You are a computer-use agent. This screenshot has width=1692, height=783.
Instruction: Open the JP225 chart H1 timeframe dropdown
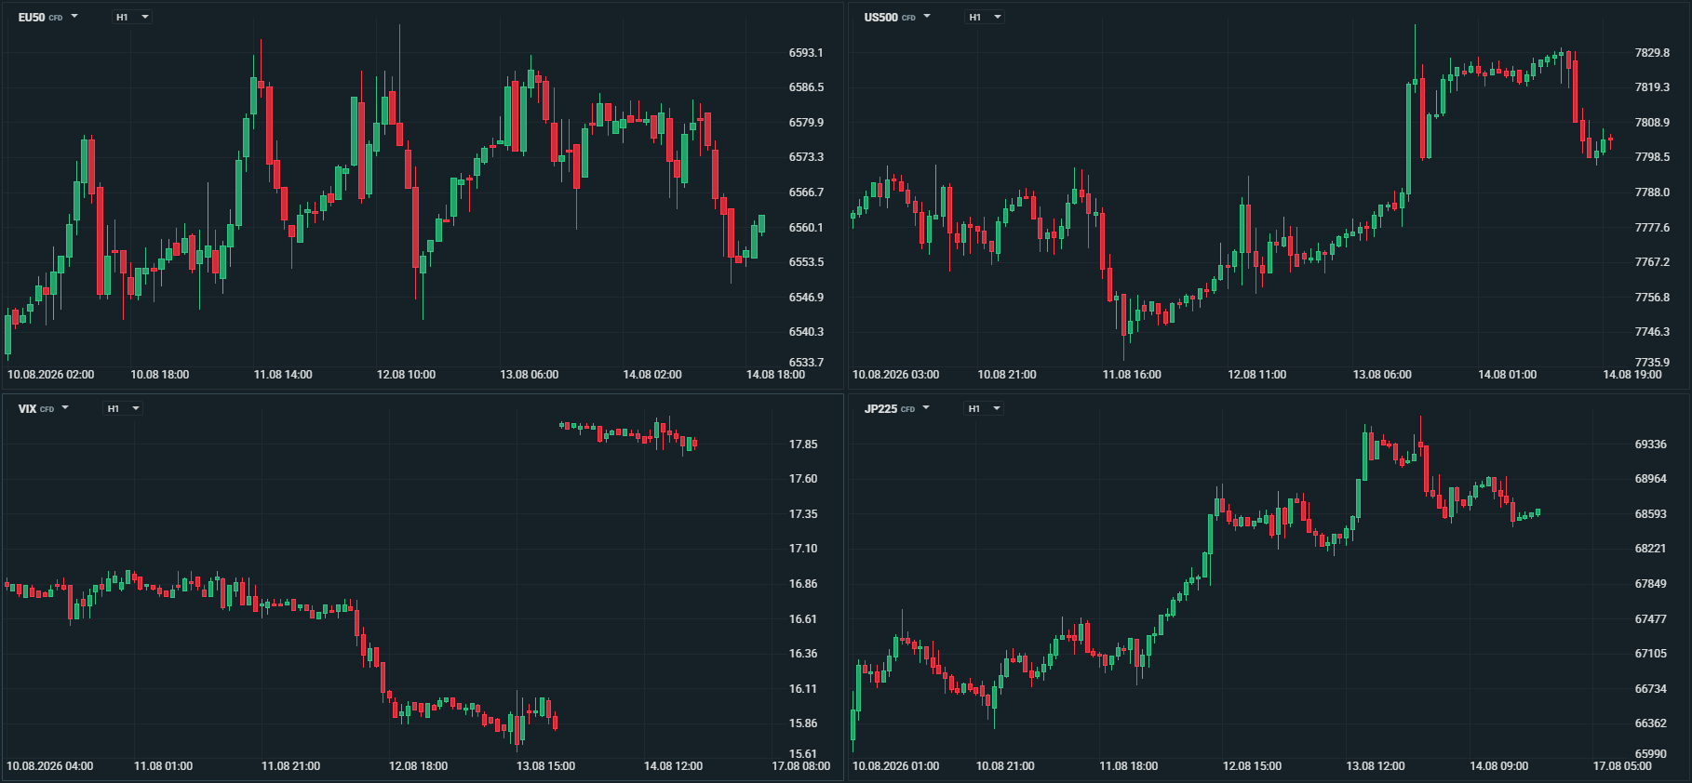pos(984,408)
